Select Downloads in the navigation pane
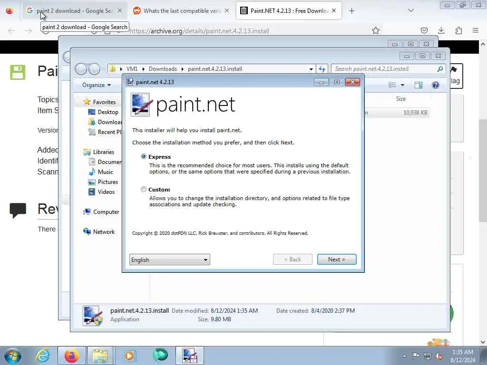Screen dimensions: 487x365 pyautogui.click(x=106, y=122)
